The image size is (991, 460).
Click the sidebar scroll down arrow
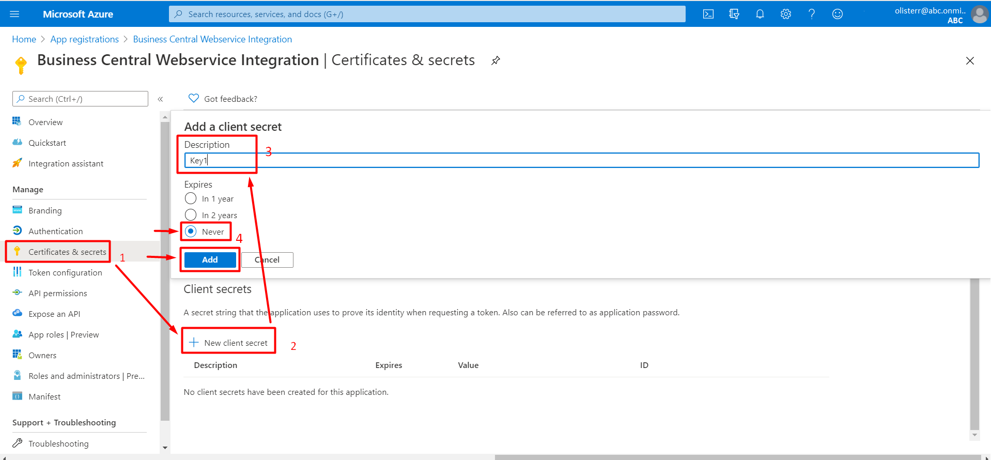pyautogui.click(x=165, y=448)
